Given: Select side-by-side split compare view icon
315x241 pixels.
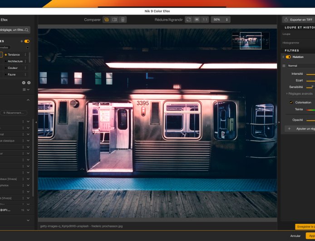Looking at the screenshot, I should [114, 19].
